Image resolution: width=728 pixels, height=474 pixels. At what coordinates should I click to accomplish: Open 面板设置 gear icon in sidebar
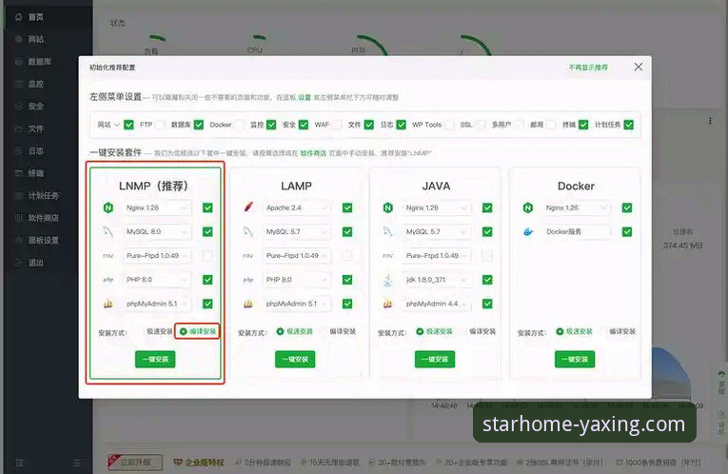tap(19, 240)
